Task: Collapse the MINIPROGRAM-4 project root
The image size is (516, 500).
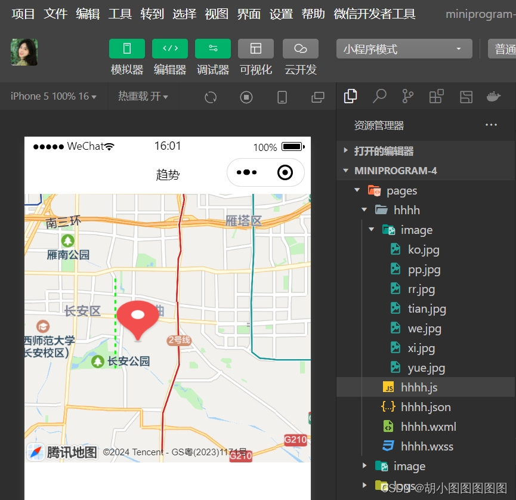Action: [426, 171]
